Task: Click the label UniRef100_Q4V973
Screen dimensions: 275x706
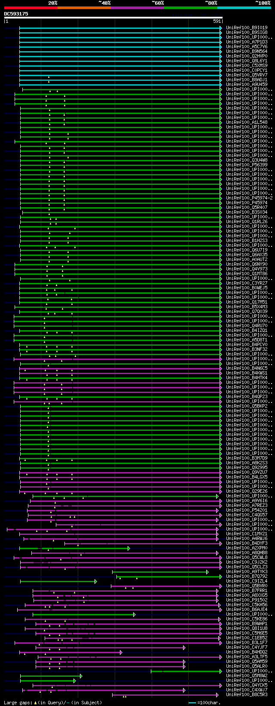Action: click(x=247, y=269)
